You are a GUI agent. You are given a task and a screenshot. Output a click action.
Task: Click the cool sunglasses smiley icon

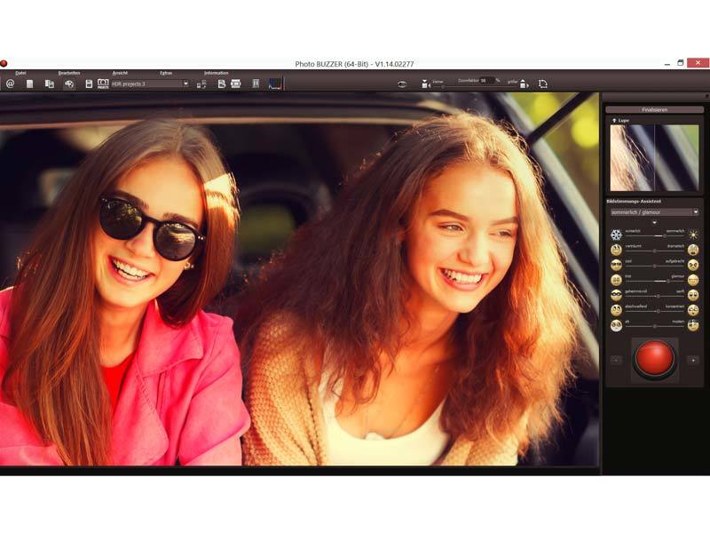tap(616, 265)
